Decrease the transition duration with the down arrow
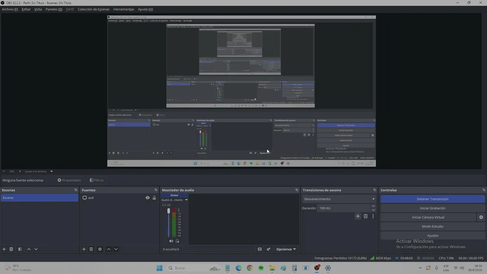 tap(373, 210)
